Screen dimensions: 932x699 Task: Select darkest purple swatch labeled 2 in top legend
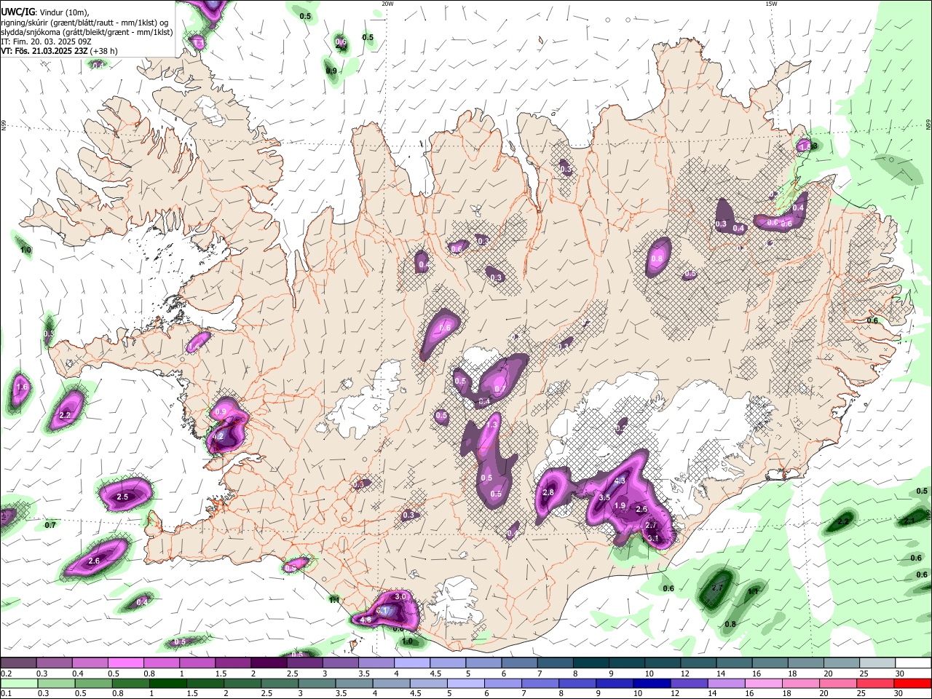[269, 663]
